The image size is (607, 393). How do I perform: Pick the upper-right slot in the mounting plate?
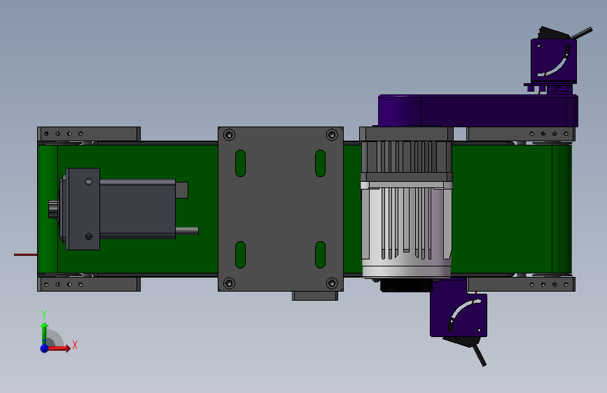[x=320, y=163]
